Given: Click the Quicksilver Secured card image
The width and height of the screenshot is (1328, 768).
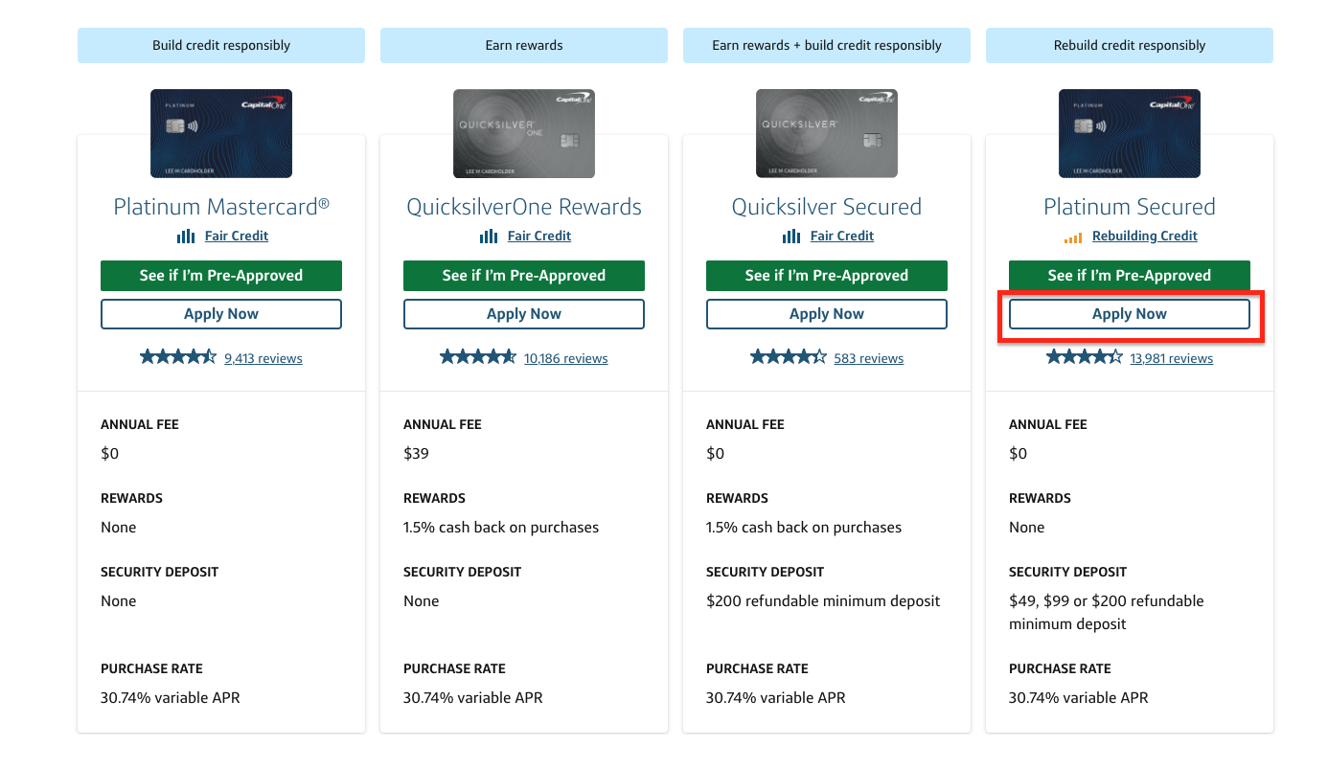Looking at the screenshot, I should (827, 133).
